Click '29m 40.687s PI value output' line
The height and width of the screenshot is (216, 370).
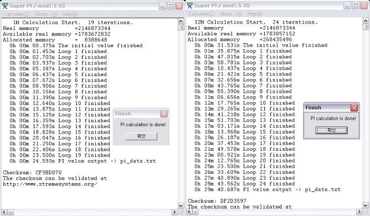pyautogui.click(x=268, y=189)
